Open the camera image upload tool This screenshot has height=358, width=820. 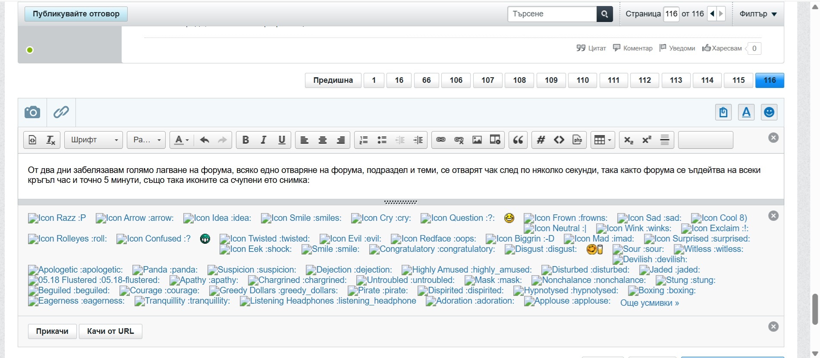tap(32, 113)
